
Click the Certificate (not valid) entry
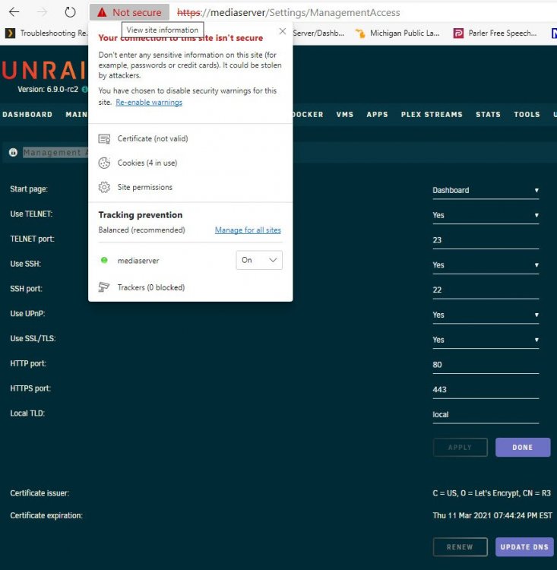144,138
